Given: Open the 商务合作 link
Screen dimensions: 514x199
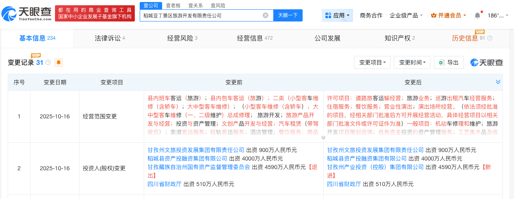Looking at the screenshot, I should tap(371, 15).
